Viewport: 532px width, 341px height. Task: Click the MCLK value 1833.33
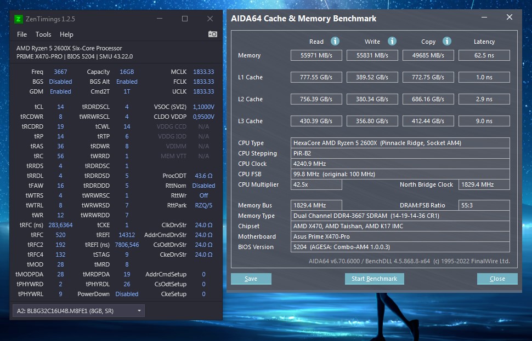coord(203,72)
